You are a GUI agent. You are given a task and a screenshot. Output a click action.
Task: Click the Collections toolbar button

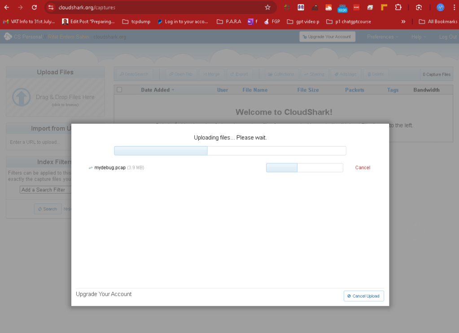point(281,74)
